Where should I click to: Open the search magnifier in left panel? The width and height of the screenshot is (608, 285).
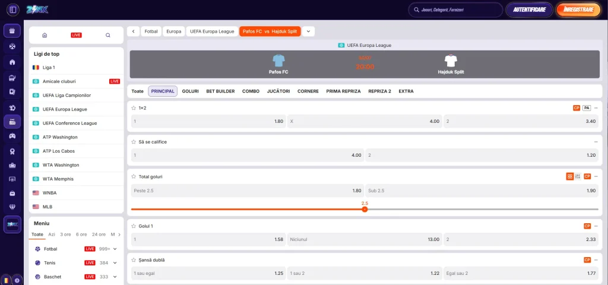[108, 35]
